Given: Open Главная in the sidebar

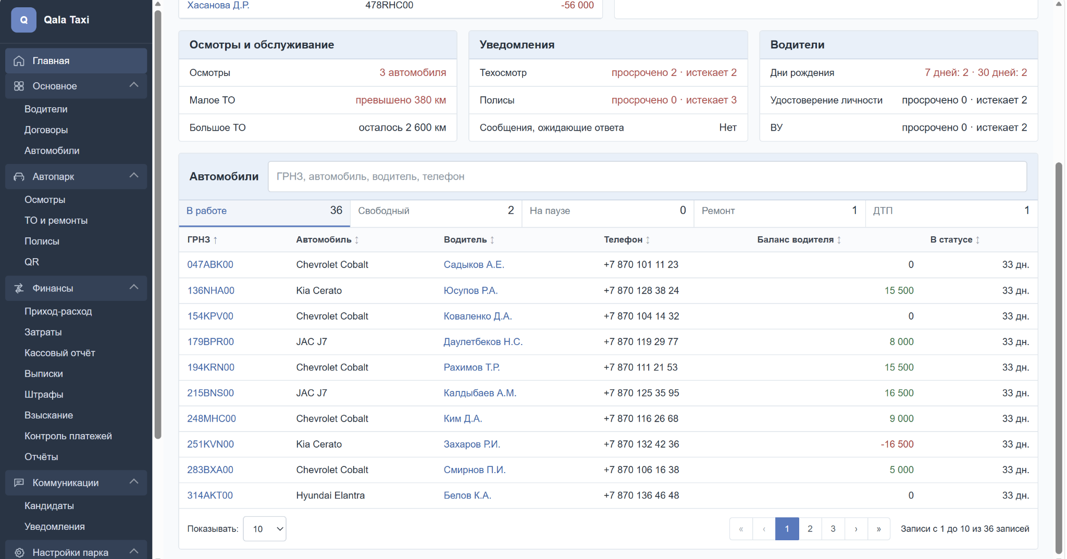Looking at the screenshot, I should (76, 61).
